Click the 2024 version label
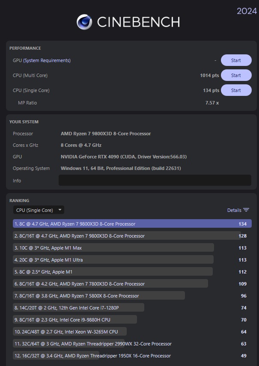The width and height of the screenshot is (259, 366). [x=247, y=11]
